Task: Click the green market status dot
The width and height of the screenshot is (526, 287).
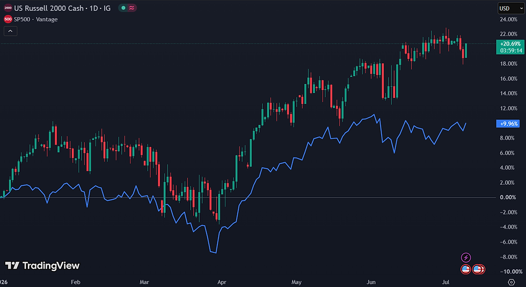Action: click(123, 8)
